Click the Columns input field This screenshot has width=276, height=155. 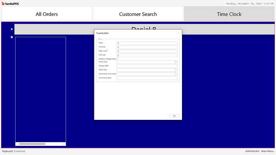[x=147, y=47]
